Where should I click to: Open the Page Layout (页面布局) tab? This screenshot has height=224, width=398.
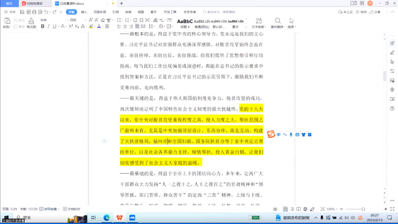(x=99, y=12)
